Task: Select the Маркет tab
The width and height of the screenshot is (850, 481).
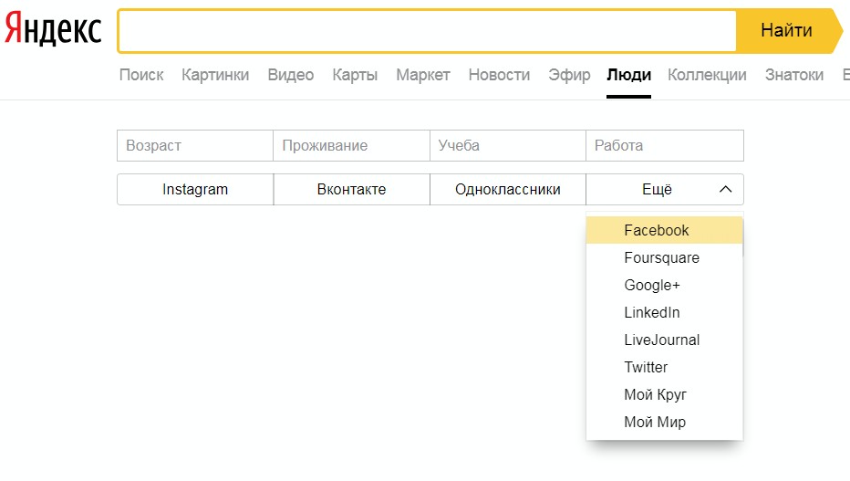Action: 423,75
